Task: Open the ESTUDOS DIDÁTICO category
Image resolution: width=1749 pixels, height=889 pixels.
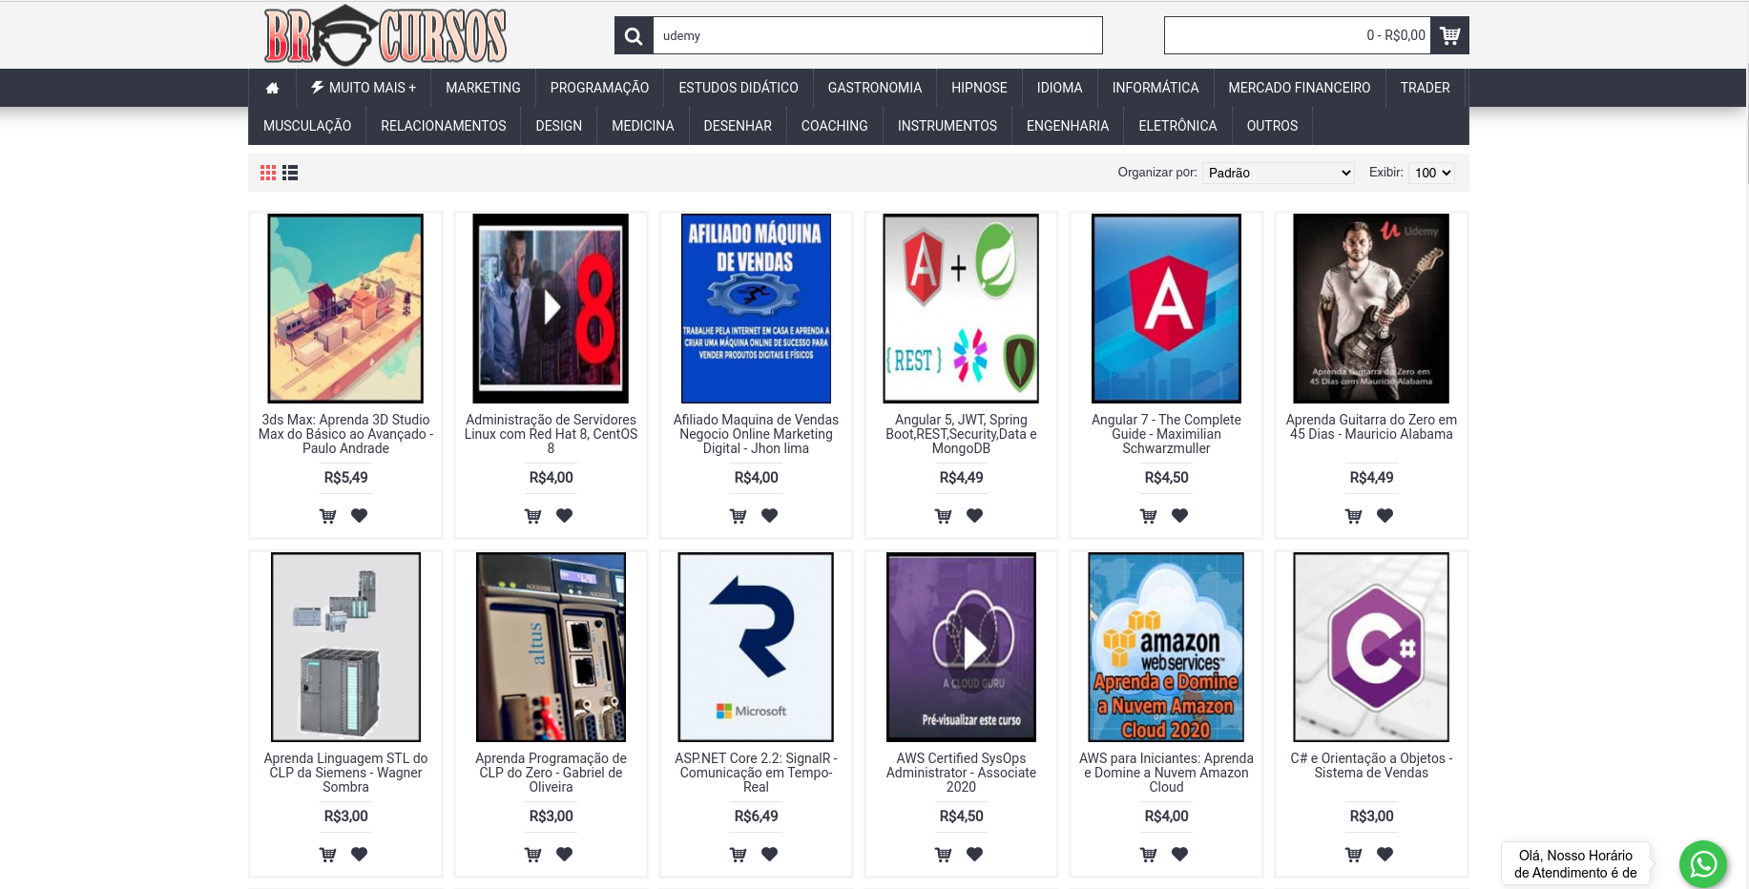Action: pos(739,88)
